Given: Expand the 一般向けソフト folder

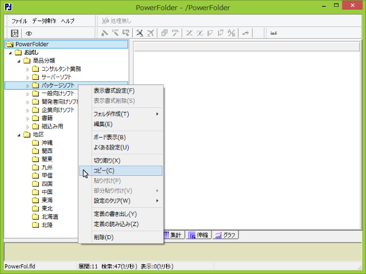Looking at the screenshot, I should 27,94.
